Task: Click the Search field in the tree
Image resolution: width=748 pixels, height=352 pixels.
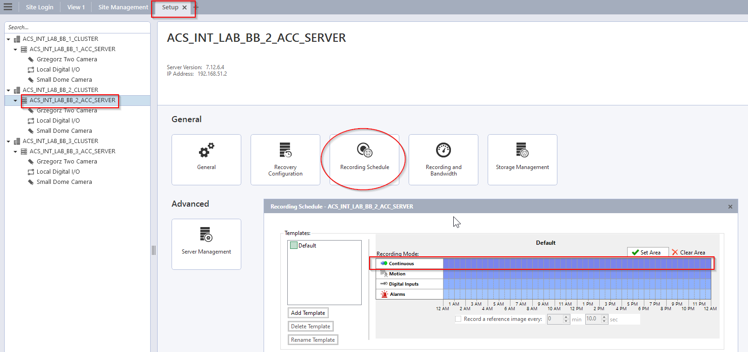Action: click(x=77, y=27)
